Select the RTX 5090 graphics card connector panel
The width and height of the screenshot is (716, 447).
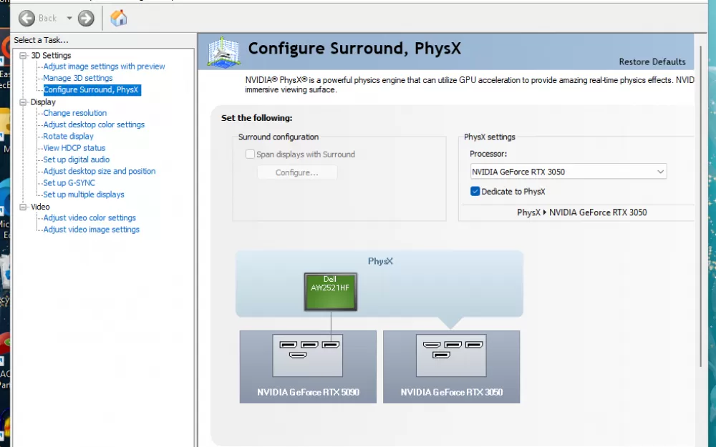(308, 355)
